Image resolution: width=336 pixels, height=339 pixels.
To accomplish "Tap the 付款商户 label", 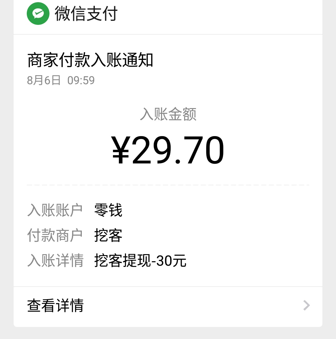I will [55, 235].
